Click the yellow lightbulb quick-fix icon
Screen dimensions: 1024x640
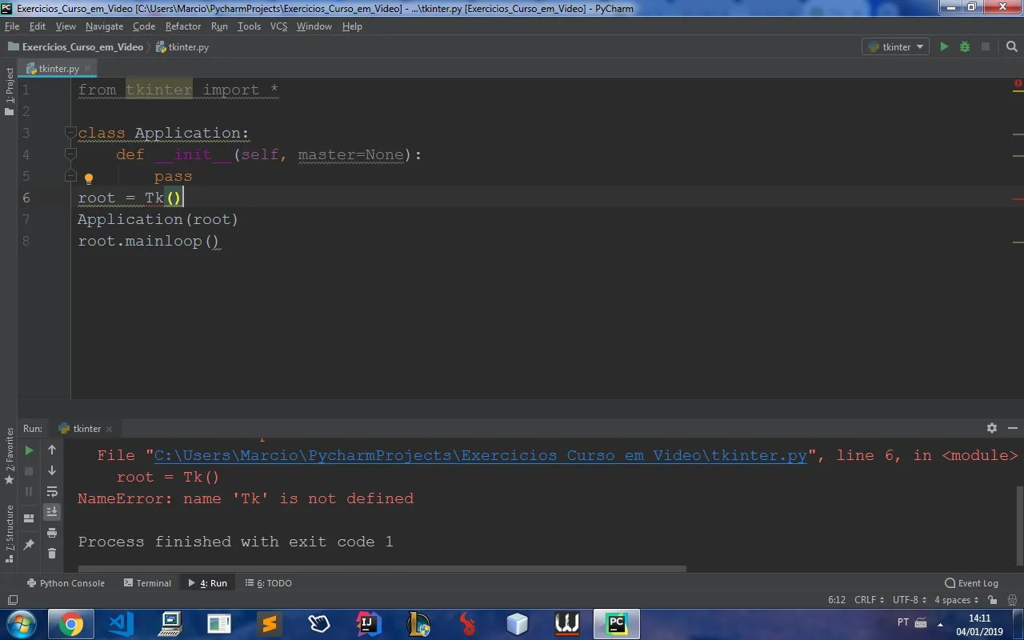pyautogui.click(x=89, y=178)
